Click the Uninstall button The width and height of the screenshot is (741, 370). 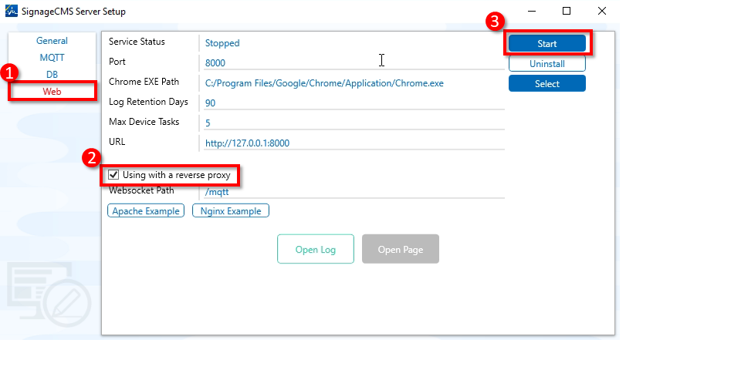(546, 64)
